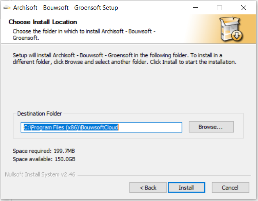
Task: Click the Install button
Action: (186, 187)
